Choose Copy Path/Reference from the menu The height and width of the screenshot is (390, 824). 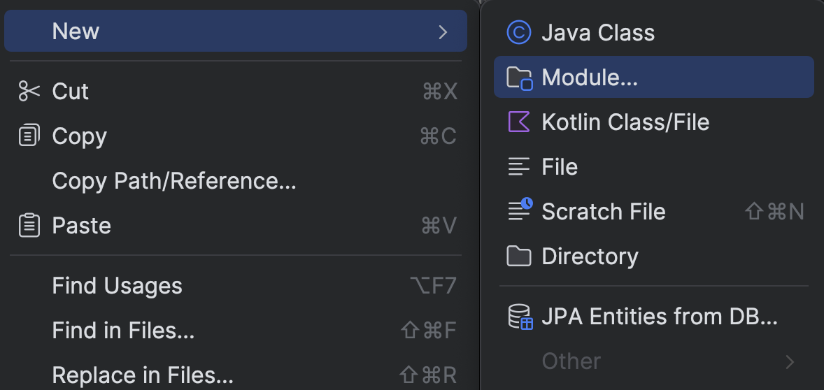[x=174, y=181]
